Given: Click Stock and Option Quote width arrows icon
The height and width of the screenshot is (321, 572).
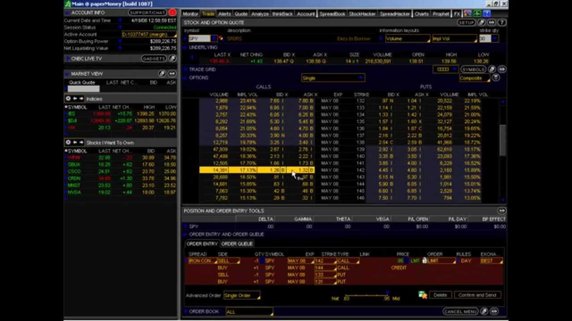Looking at the screenshot, I should point(492,22).
